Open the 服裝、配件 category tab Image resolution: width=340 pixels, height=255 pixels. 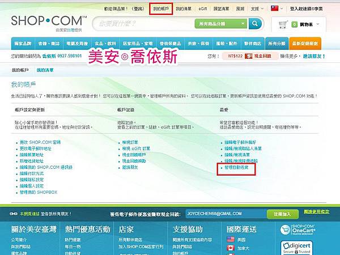coord(227,44)
